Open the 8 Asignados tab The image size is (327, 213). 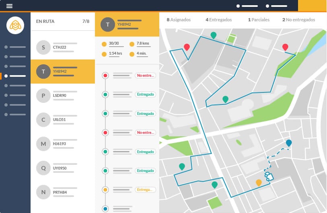(x=179, y=20)
